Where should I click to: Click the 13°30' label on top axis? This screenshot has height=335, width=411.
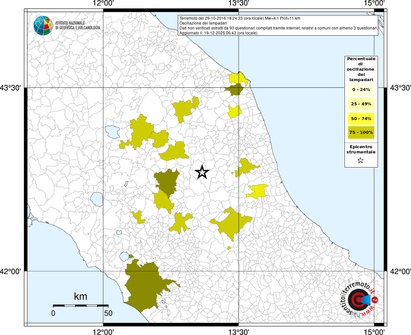click(239, 3)
